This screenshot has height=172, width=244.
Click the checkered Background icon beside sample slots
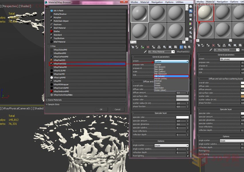191,15
